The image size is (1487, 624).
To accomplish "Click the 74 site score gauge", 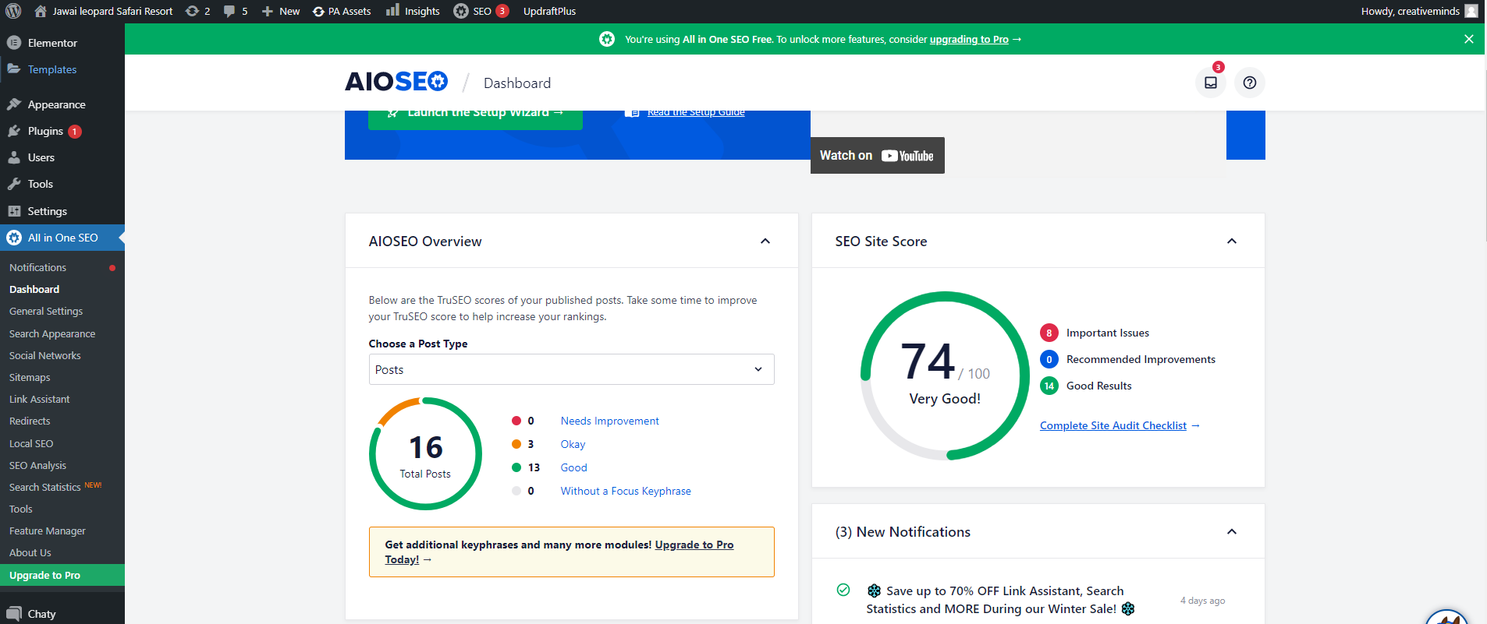I will (945, 375).
